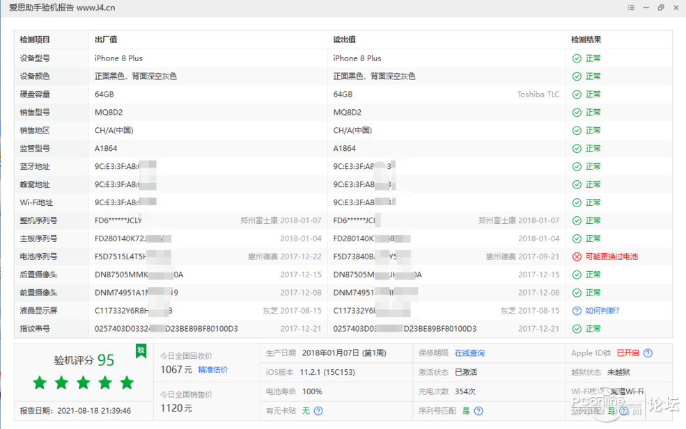Restore the 爱思助手验机报告 window size

pos(661,8)
